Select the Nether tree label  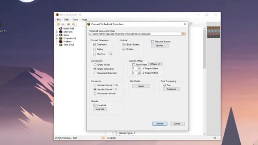[67, 41]
